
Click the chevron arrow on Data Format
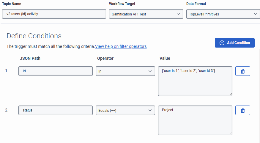coord(255,14)
